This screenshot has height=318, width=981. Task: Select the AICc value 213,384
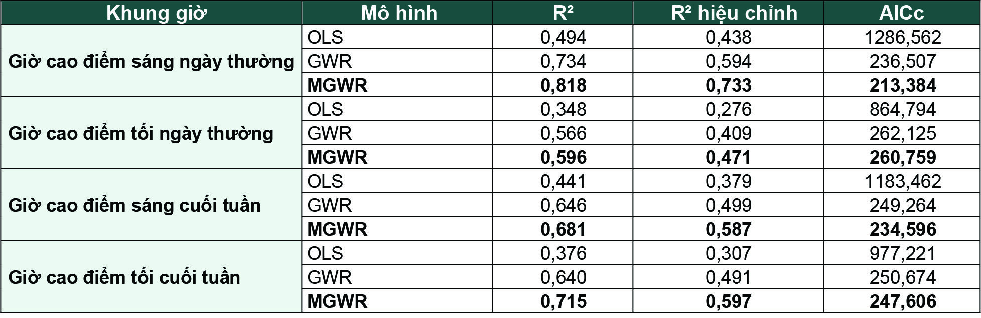point(902,85)
